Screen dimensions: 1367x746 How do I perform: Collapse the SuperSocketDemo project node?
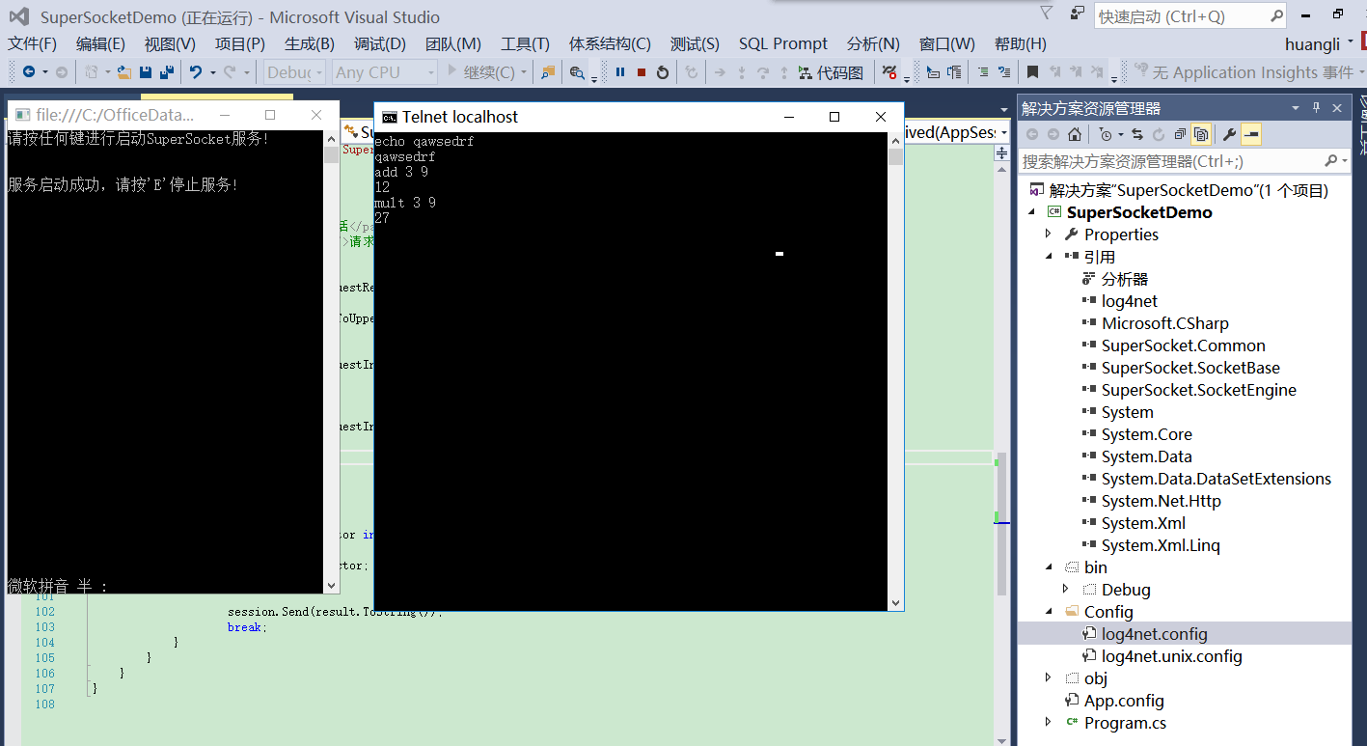point(1031,212)
